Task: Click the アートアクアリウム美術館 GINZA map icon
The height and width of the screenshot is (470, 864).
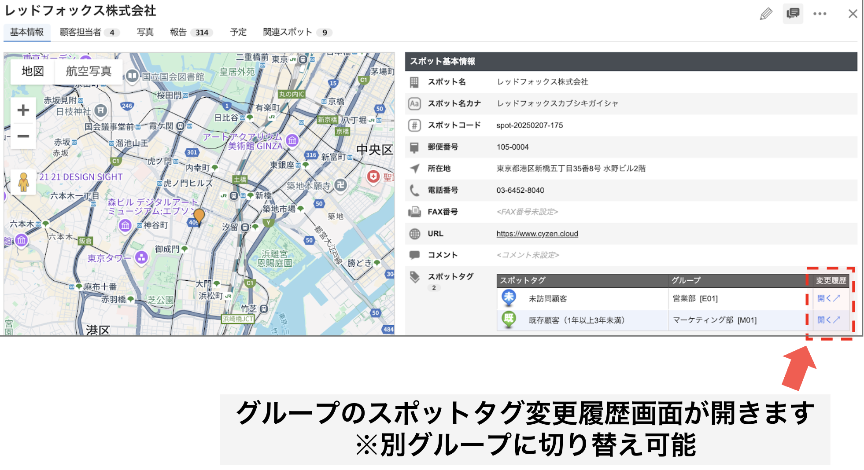Action: [x=292, y=140]
